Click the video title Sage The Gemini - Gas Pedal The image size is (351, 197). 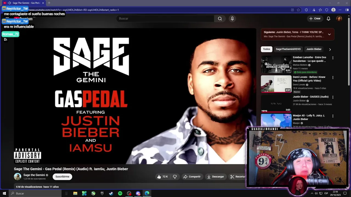pyautogui.click(x=71, y=169)
